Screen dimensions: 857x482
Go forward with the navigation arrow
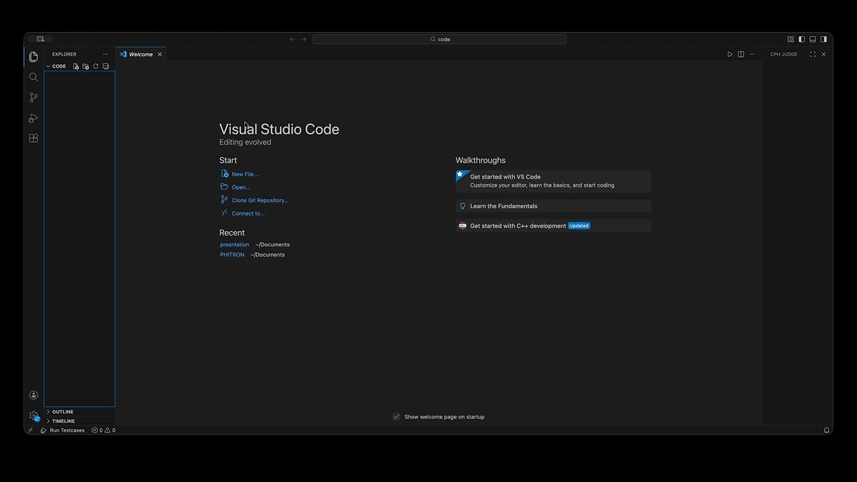click(303, 39)
